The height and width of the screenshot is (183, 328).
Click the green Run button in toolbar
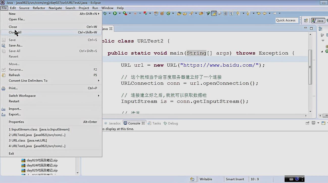pyautogui.click(x=115, y=13)
